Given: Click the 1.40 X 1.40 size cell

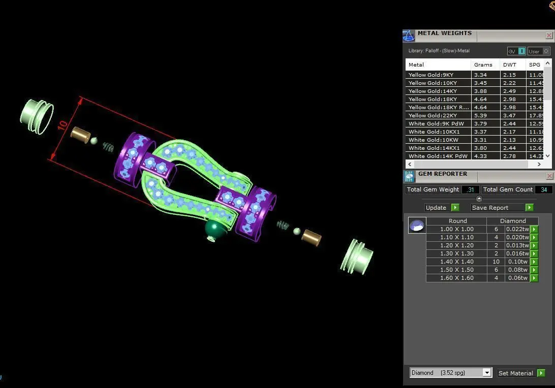Looking at the screenshot, I should (x=456, y=262).
